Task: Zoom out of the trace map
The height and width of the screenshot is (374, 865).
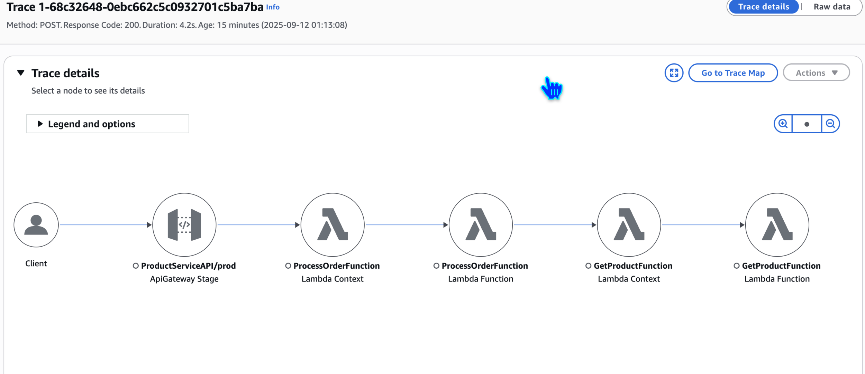Action: 830,124
